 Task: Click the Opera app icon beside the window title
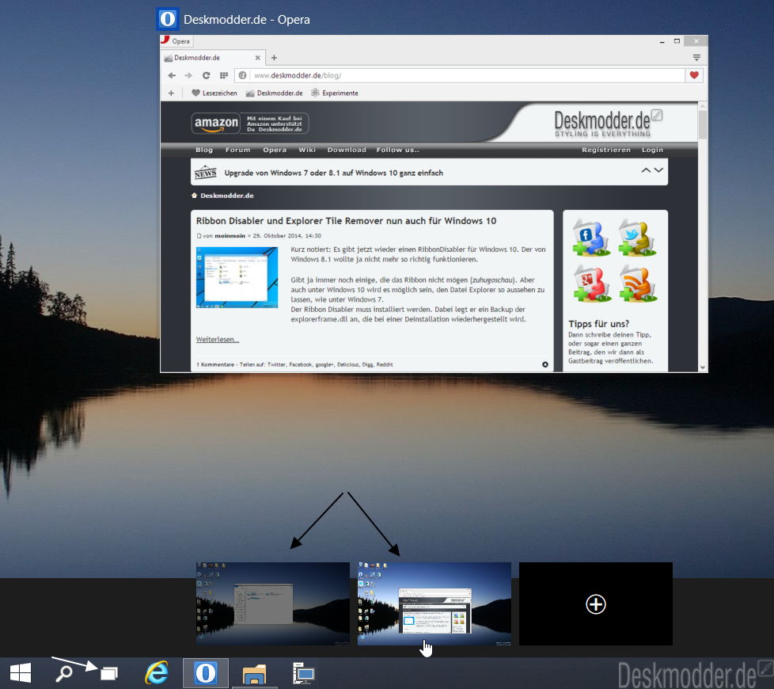(167, 19)
